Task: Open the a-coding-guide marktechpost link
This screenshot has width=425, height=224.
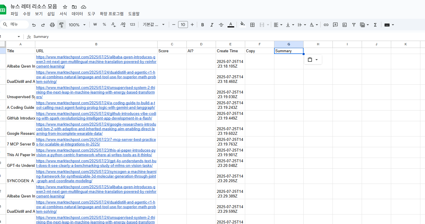Action: pyautogui.click(x=96, y=105)
